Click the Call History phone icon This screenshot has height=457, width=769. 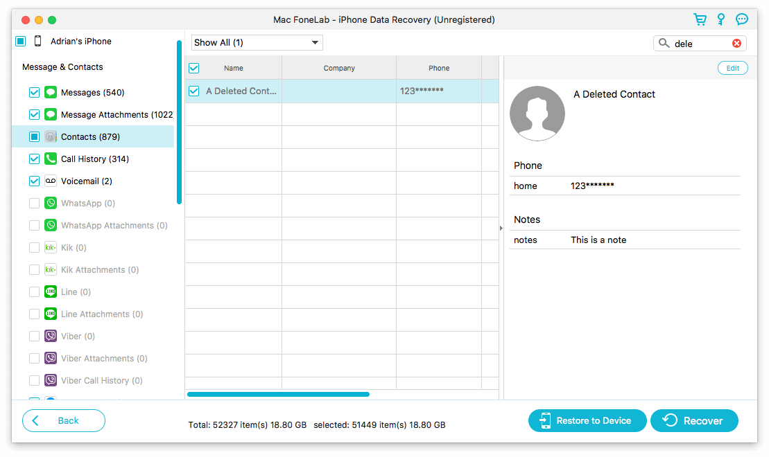click(51, 159)
